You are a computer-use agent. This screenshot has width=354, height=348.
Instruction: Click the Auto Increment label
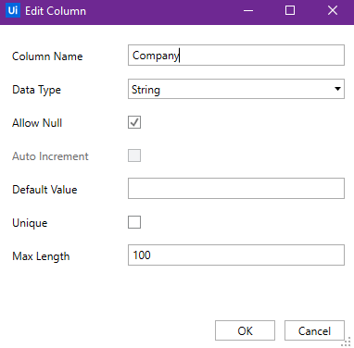(x=50, y=156)
